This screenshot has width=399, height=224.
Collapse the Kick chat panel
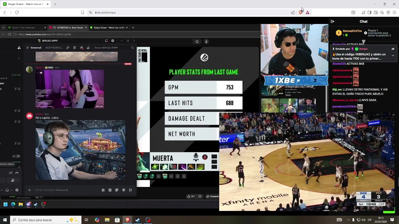pos(332,21)
